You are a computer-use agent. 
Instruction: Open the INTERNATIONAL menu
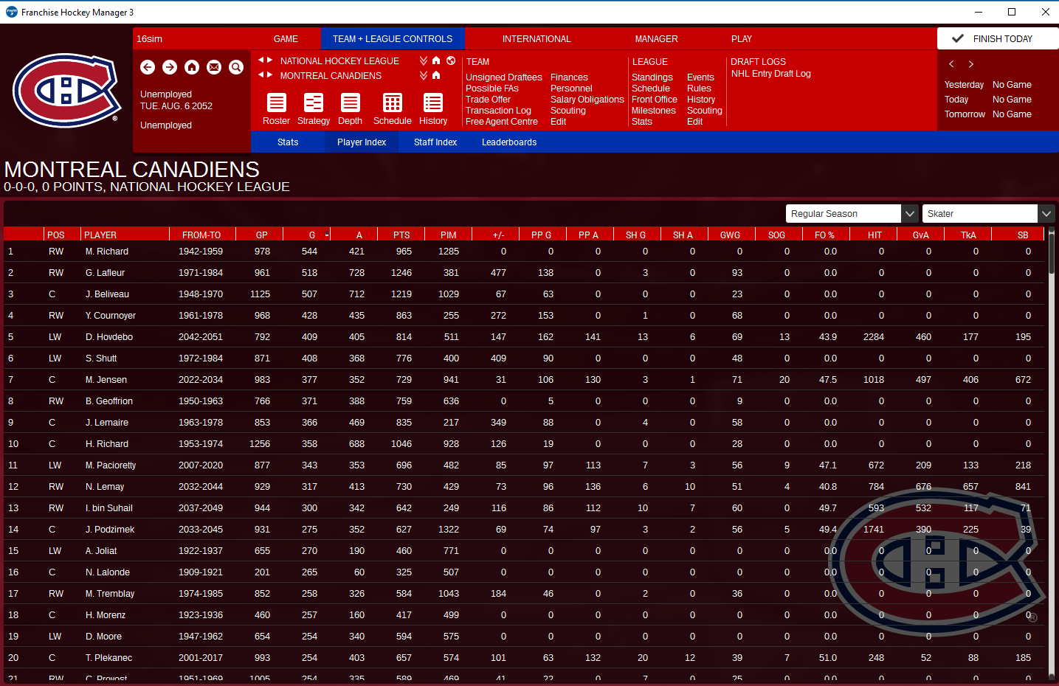[x=537, y=39]
